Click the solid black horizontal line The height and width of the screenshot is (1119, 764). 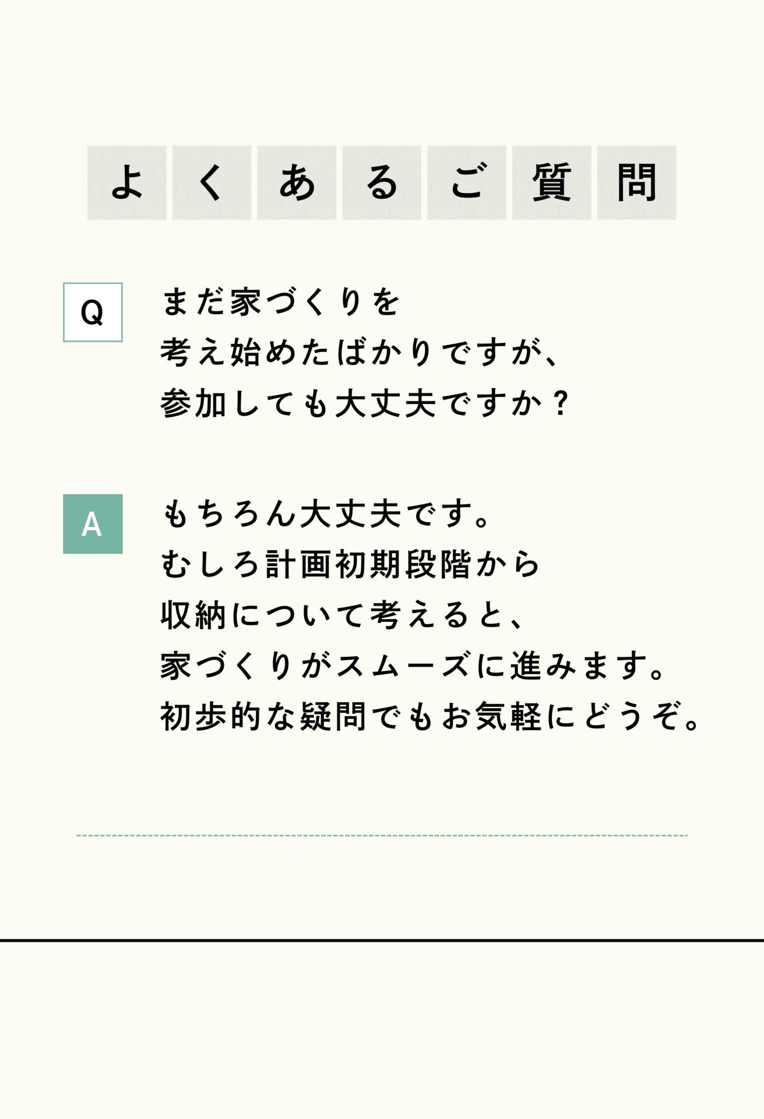coord(382,940)
